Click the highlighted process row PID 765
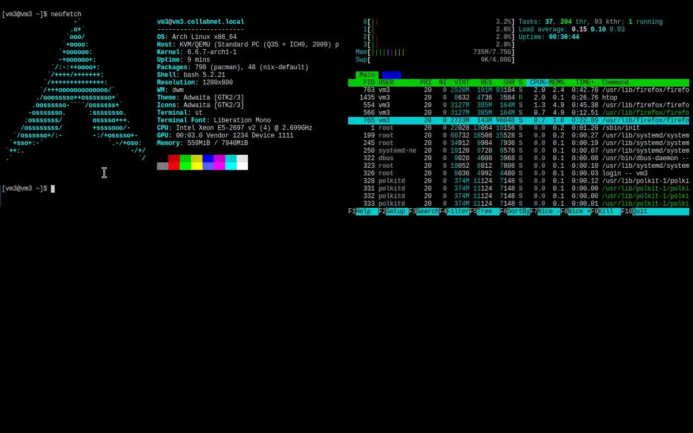The height and width of the screenshot is (433, 693). point(519,120)
